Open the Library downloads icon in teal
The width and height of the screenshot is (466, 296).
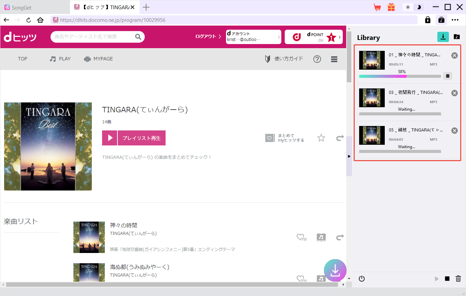(x=443, y=37)
